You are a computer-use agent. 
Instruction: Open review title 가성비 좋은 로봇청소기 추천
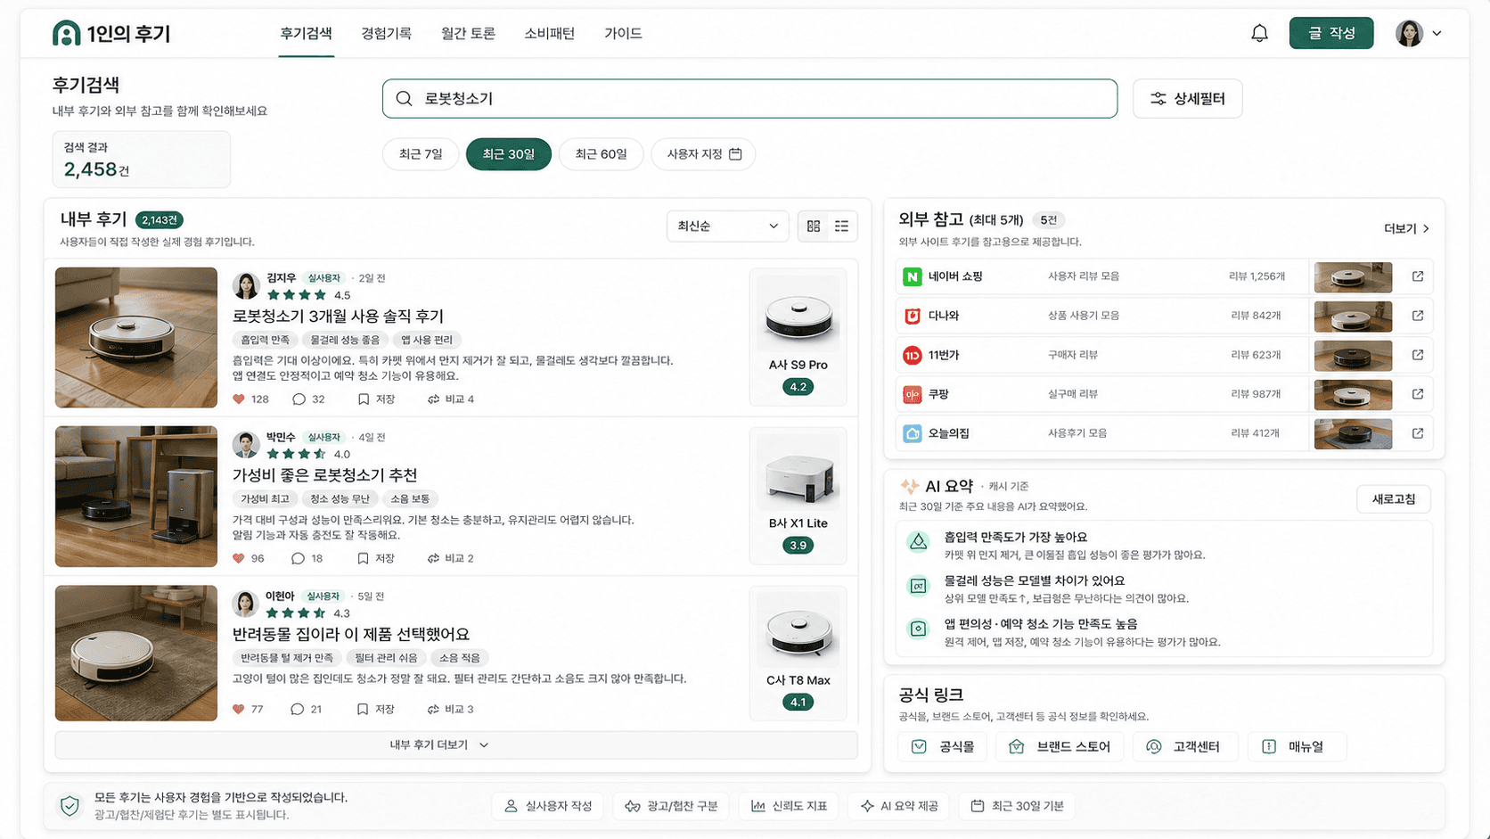[324, 475]
